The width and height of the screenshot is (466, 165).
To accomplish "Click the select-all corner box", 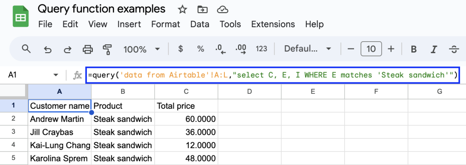I will 14,92.
